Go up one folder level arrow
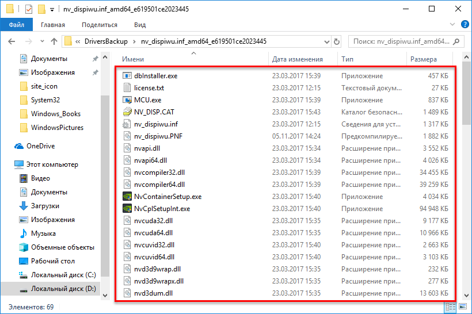 (x=54, y=41)
